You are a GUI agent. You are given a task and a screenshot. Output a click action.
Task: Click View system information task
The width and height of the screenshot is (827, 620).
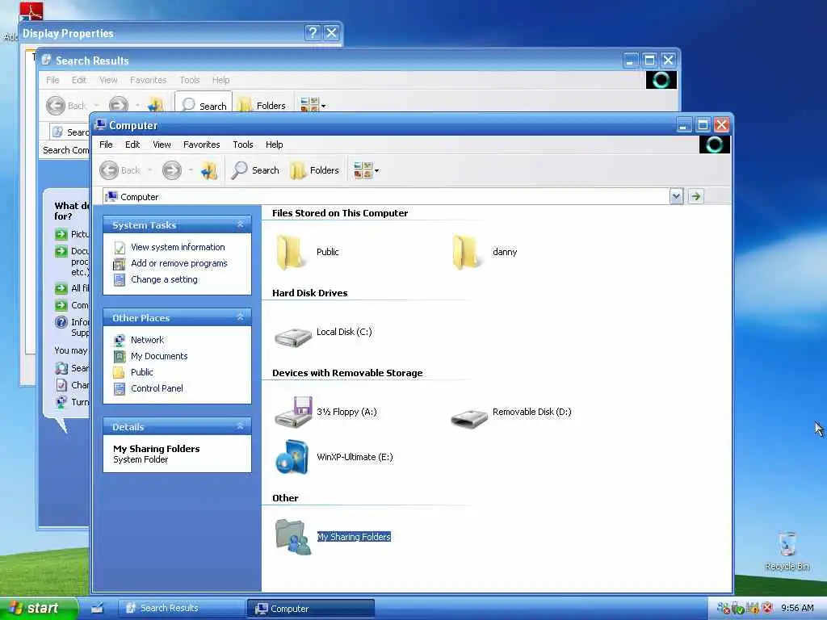point(178,247)
